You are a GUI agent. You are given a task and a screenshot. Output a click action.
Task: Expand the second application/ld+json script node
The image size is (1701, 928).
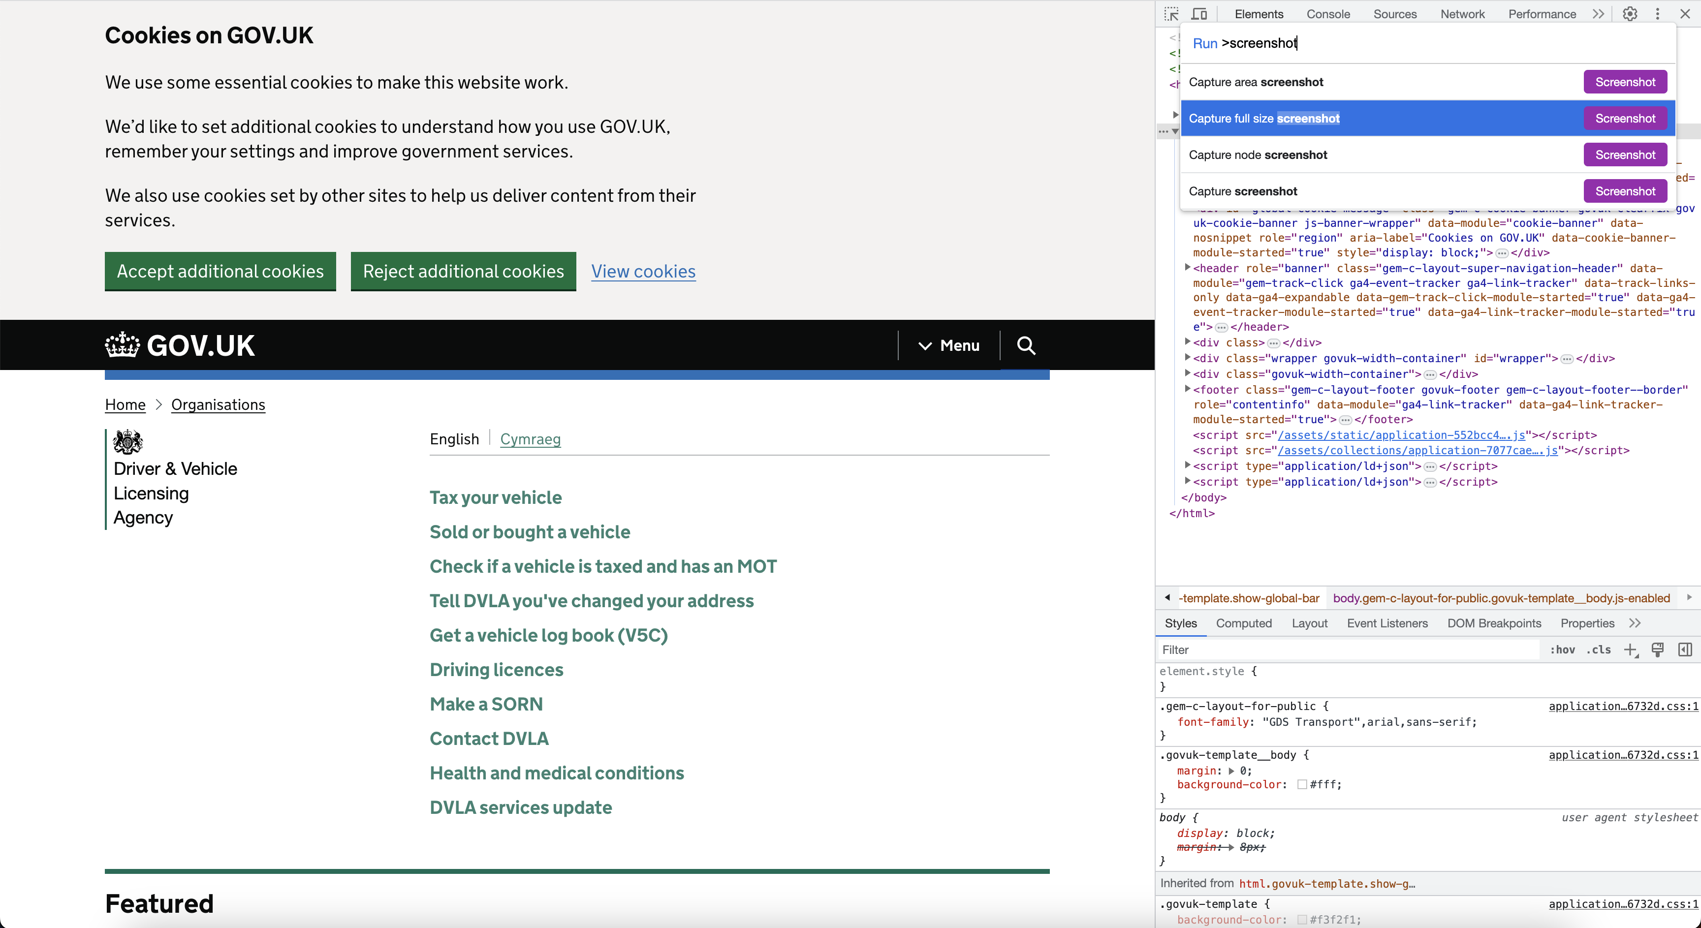tap(1187, 481)
